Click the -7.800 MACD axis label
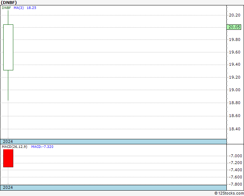Image resolution: width=244 pixels, height=196 pixels. [x=235, y=184]
